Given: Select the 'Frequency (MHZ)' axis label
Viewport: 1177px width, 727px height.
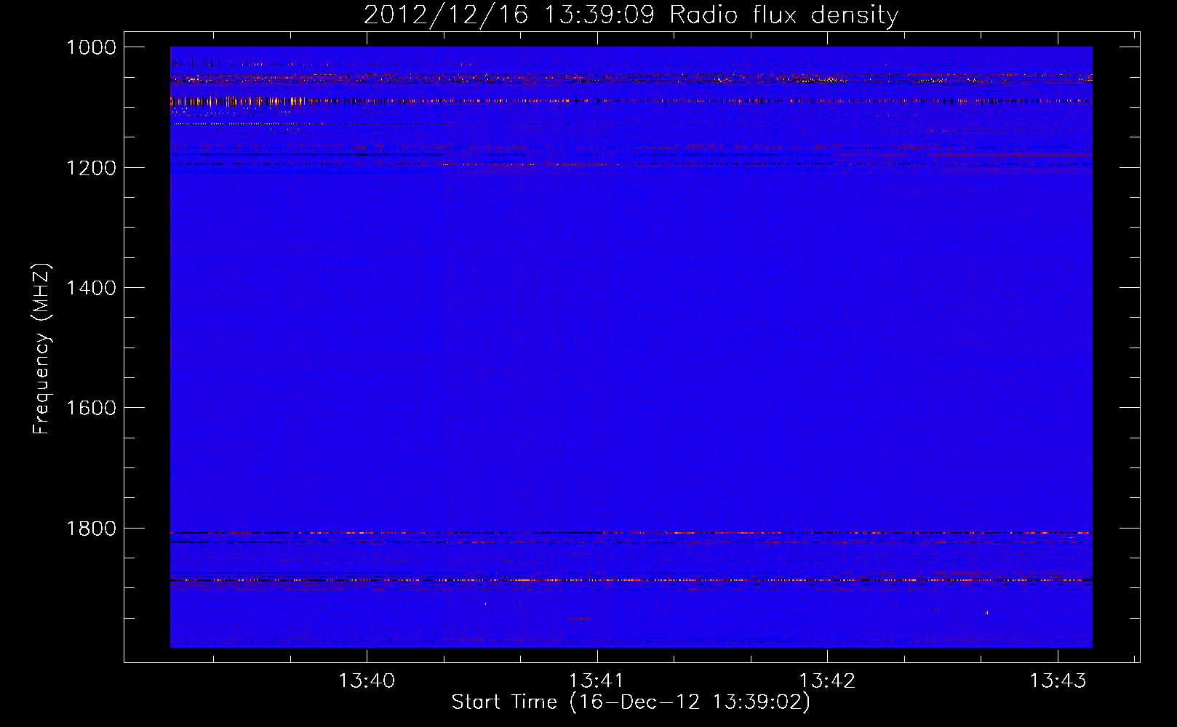Looking at the screenshot, I should (42, 349).
